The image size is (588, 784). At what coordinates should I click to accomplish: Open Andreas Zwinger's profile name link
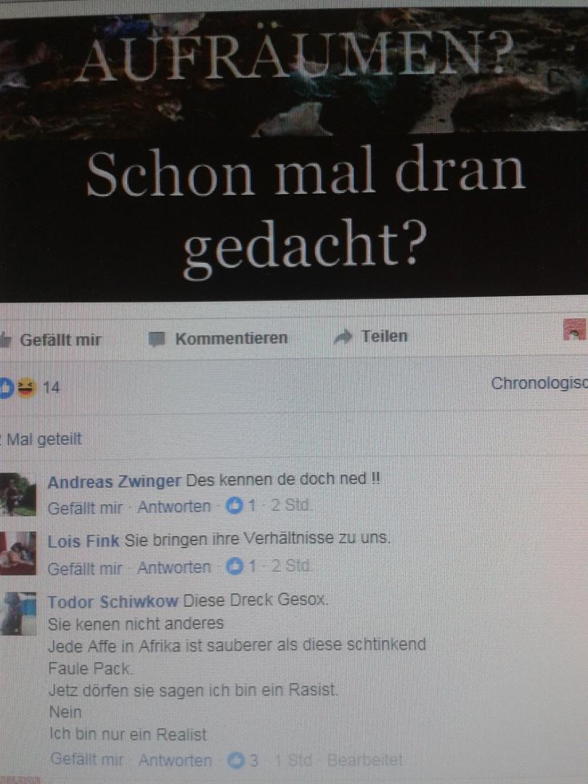tap(114, 481)
